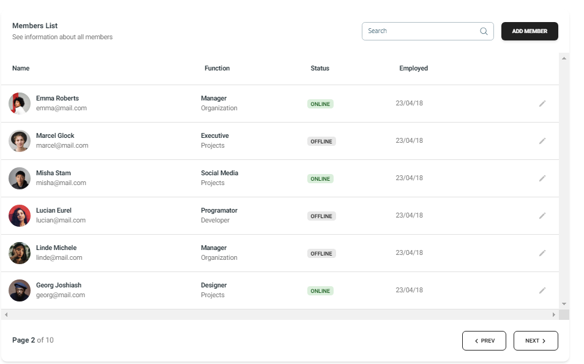Click the edit pencil for Linde Michele
Screen dimensions: 584x364
point(542,253)
